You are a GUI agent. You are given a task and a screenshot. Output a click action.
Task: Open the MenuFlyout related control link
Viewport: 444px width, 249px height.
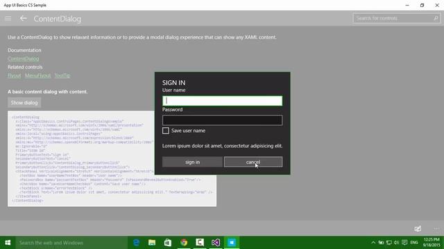[37, 75]
